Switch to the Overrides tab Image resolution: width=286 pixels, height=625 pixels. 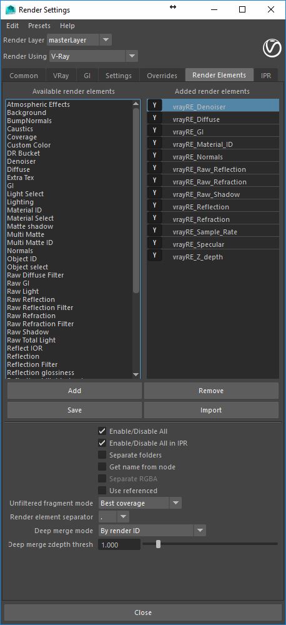(x=162, y=76)
